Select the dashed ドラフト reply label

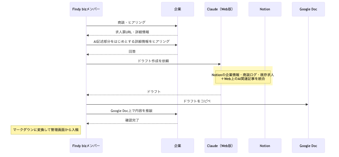[154, 92]
